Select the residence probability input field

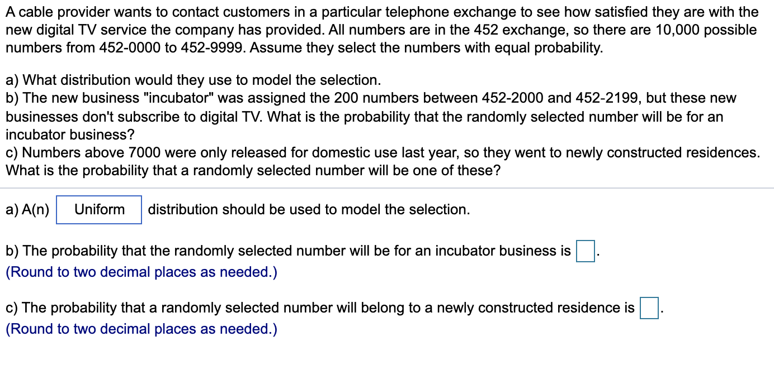(650, 307)
